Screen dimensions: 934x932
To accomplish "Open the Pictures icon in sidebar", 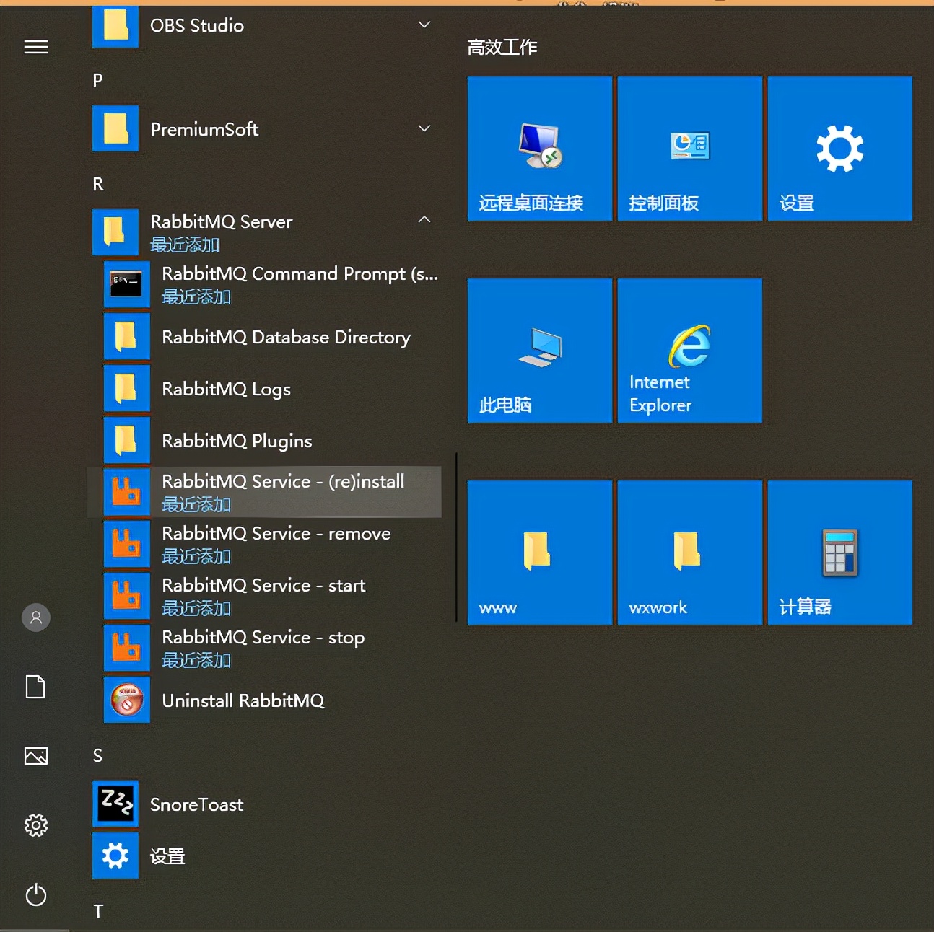I will (36, 756).
